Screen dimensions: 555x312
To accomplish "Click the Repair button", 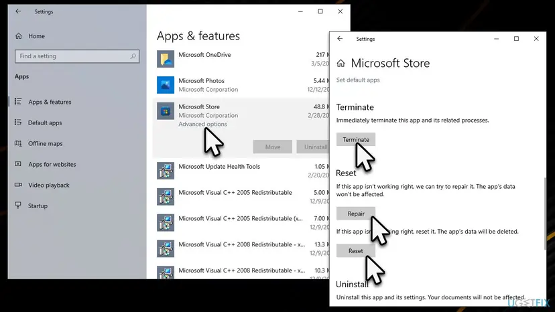I will coord(356,214).
